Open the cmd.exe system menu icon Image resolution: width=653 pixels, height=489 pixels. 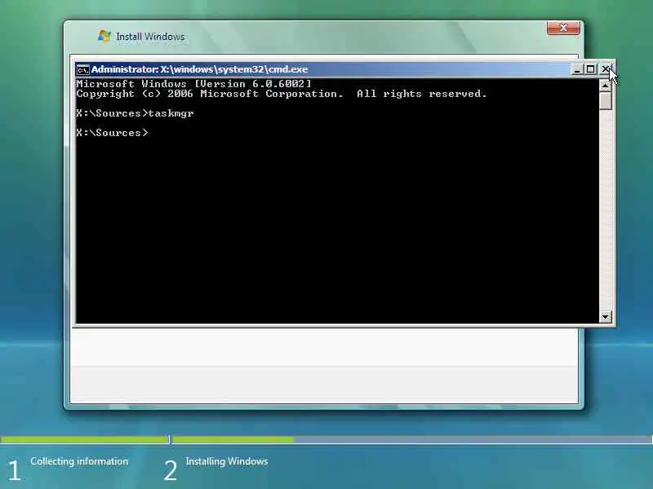coord(83,69)
